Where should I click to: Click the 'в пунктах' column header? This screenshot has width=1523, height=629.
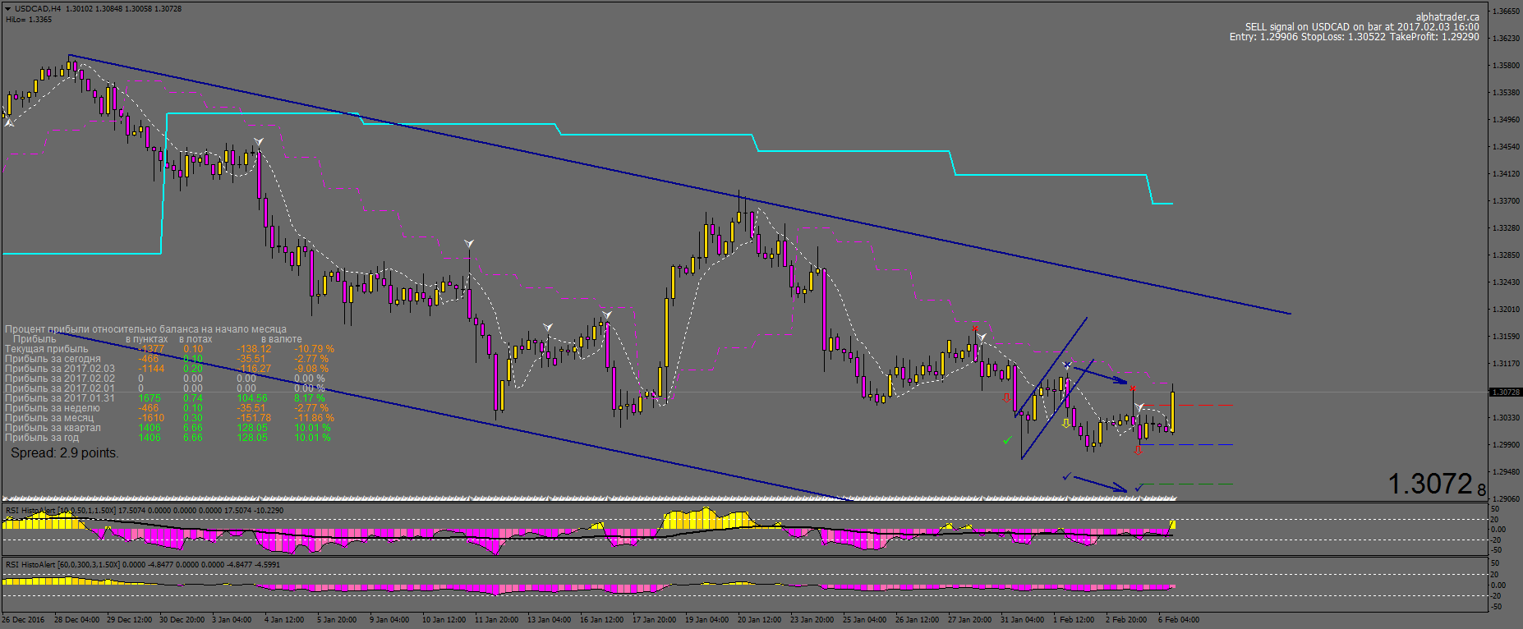[x=146, y=339]
